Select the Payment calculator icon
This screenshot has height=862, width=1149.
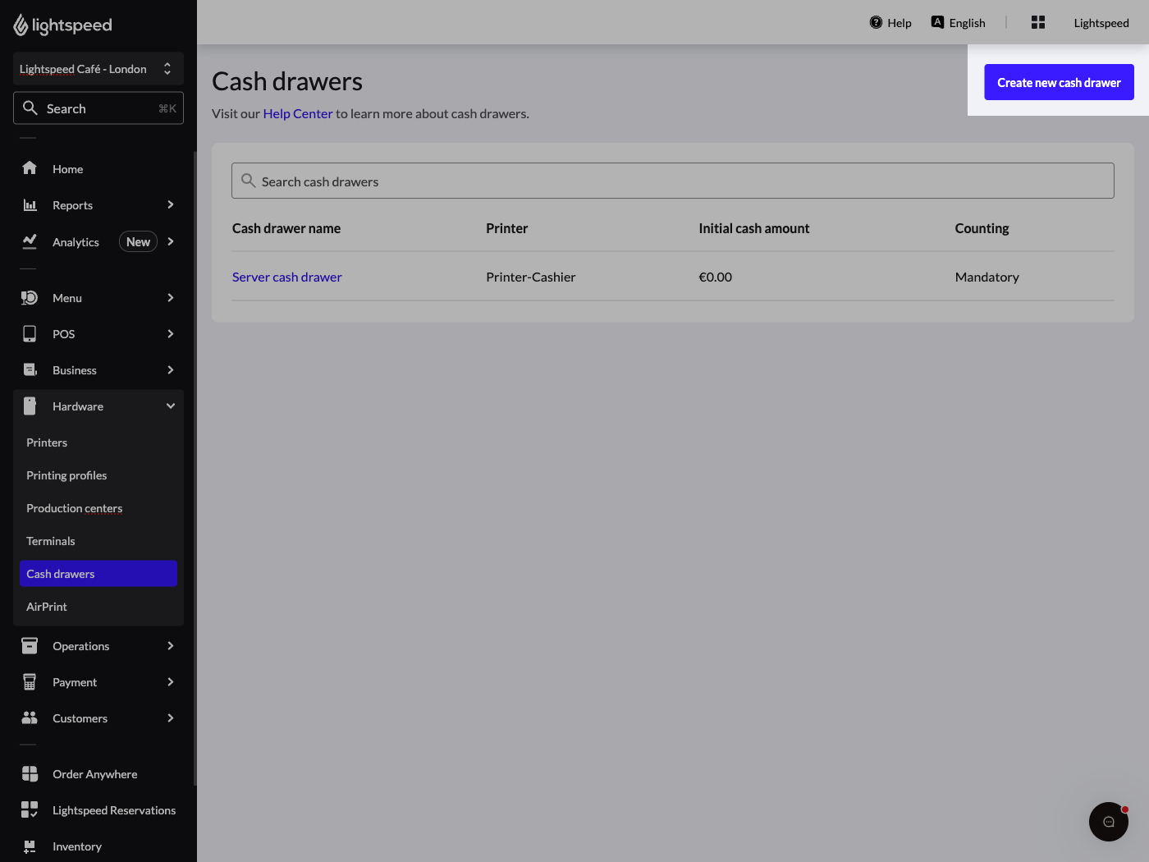[x=30, y=681]
